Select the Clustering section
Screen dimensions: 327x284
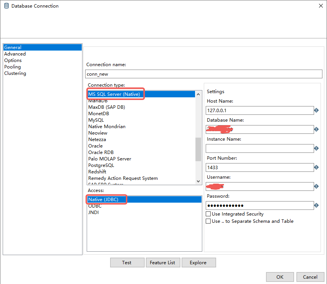pos(15,73)
